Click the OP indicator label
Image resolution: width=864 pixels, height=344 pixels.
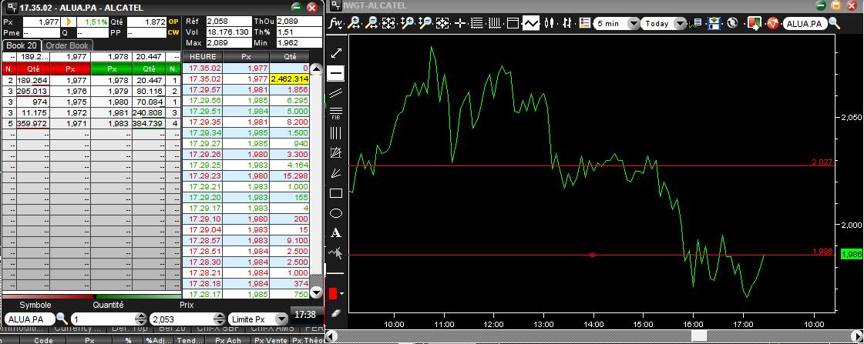point(173,22)
